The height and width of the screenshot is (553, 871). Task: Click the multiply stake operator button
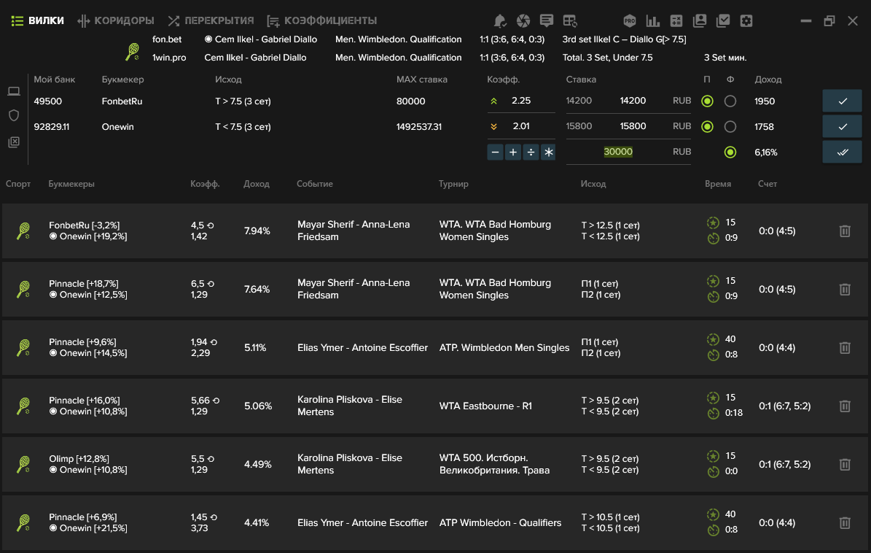pos(548,152)
